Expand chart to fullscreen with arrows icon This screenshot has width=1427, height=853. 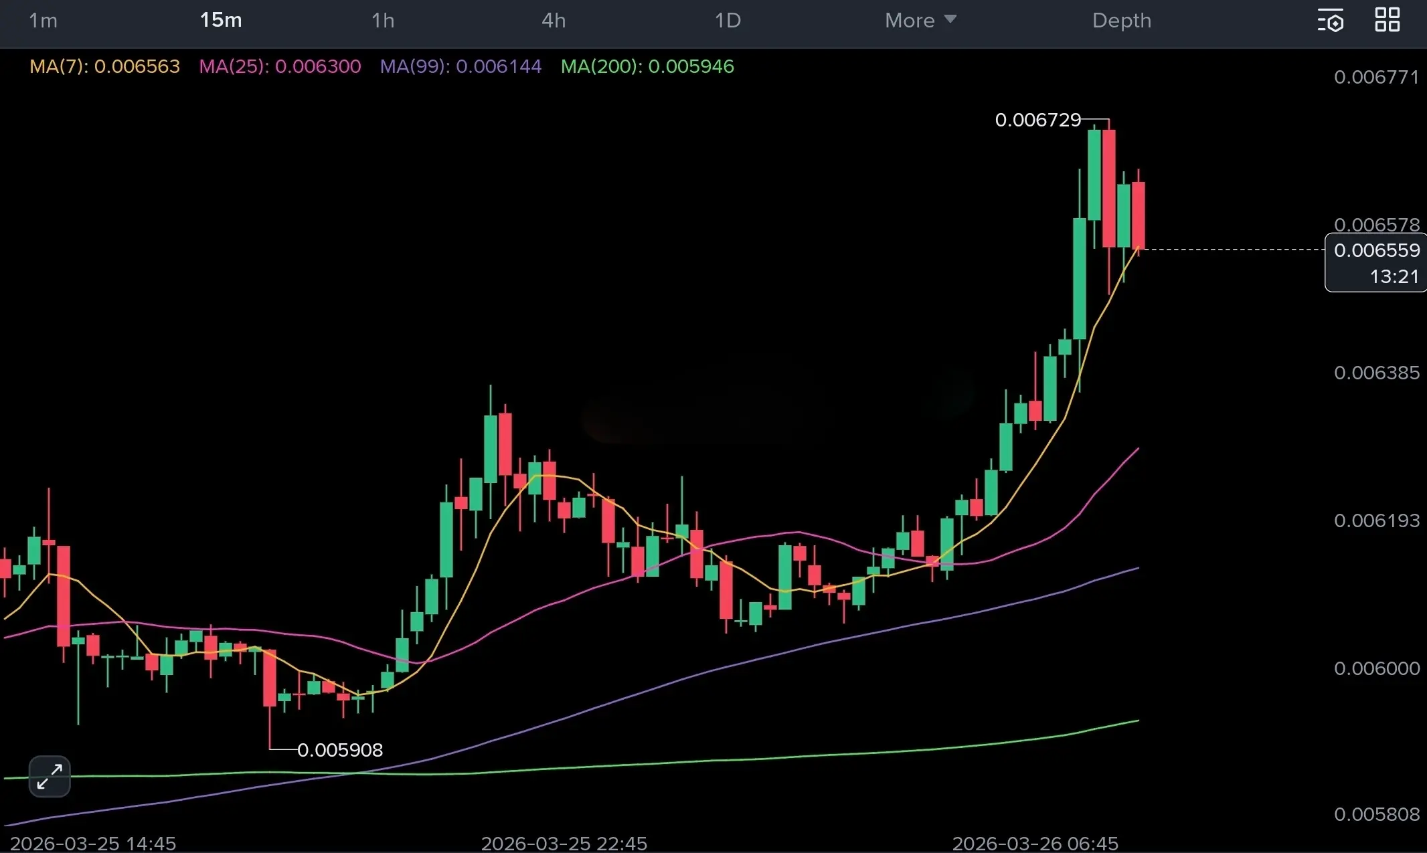click(x=50, y=777)
